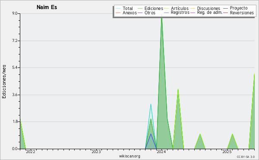Click the Ediciones/mes axis title
This screenshot has height=160, width=259.
(4, 82)
